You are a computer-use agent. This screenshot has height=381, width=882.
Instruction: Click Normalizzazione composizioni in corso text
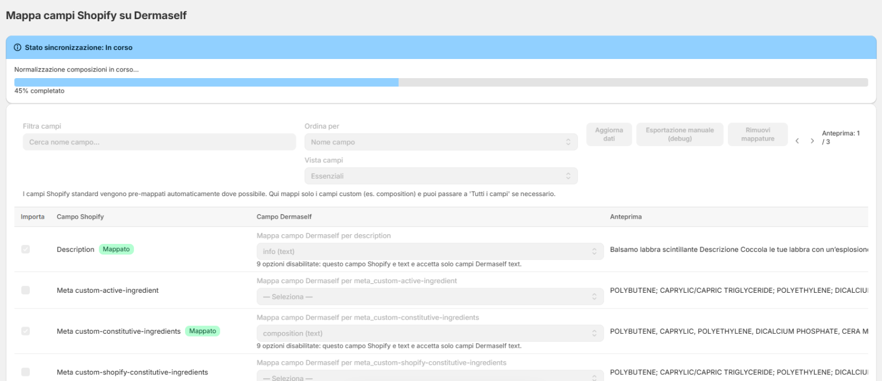pos(76,70)
